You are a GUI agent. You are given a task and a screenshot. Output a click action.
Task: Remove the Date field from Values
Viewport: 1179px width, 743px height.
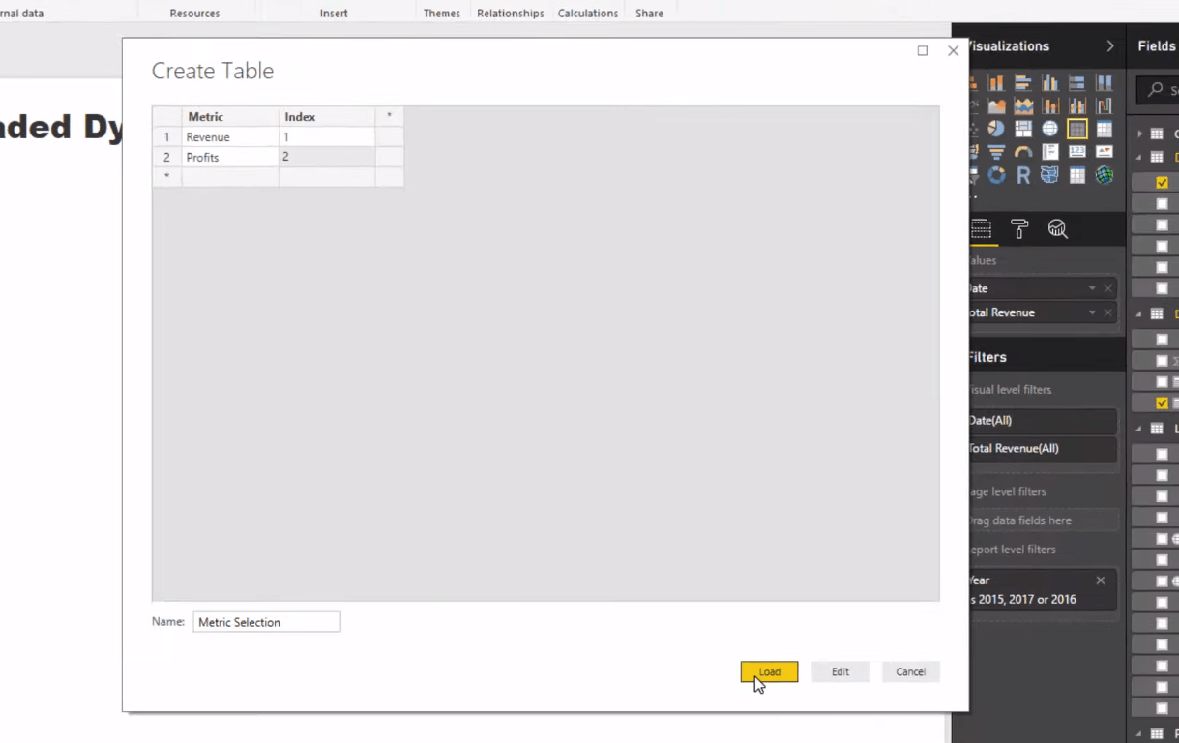tap(1108, 288)
